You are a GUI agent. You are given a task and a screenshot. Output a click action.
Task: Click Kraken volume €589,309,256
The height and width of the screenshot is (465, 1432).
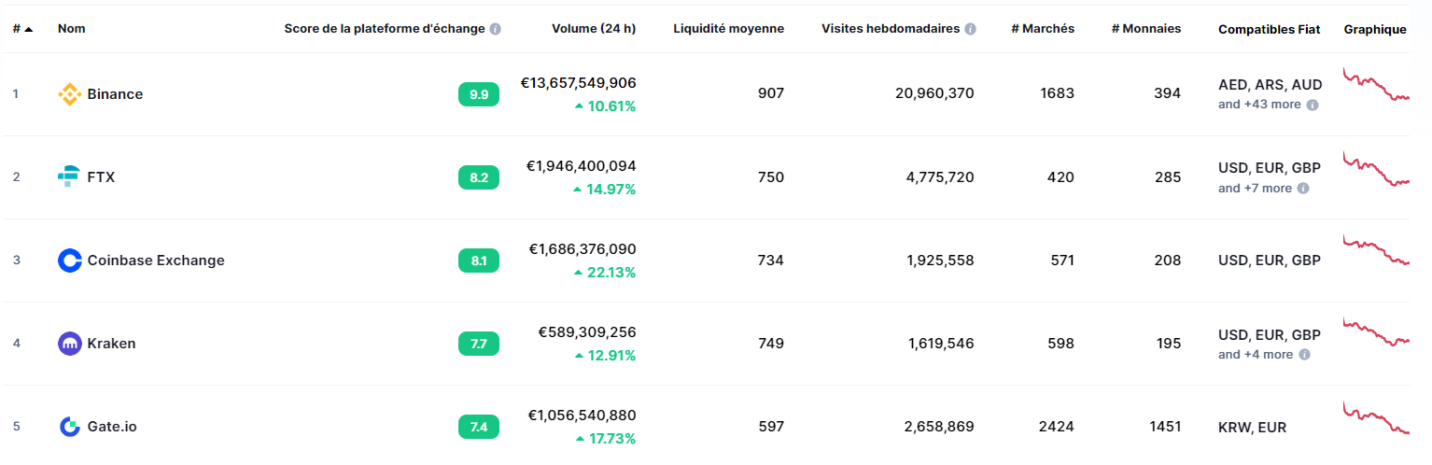tap(587, 332)
